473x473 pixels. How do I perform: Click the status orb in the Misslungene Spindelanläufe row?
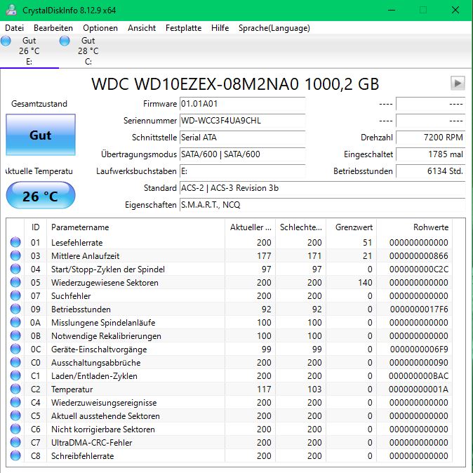click(15, 322)
